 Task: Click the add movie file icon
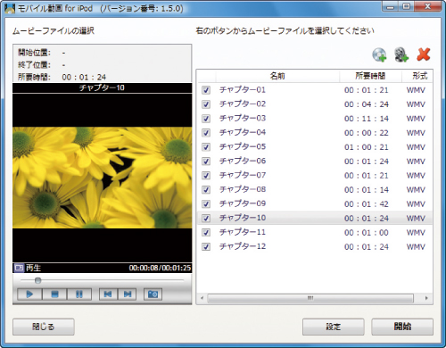(401, 54)
